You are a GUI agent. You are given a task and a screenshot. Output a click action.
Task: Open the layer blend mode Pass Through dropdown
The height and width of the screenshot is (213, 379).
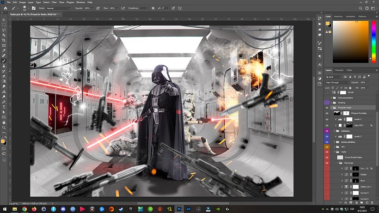[x=337, y=82]
